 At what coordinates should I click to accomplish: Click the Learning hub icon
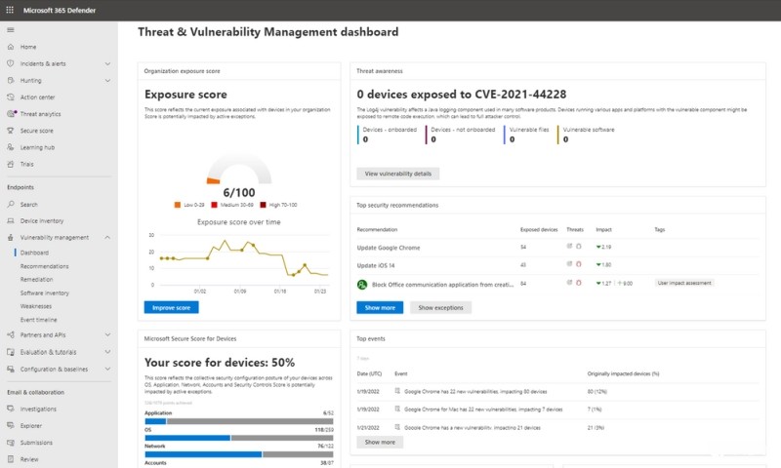click(x=11, y=147)
